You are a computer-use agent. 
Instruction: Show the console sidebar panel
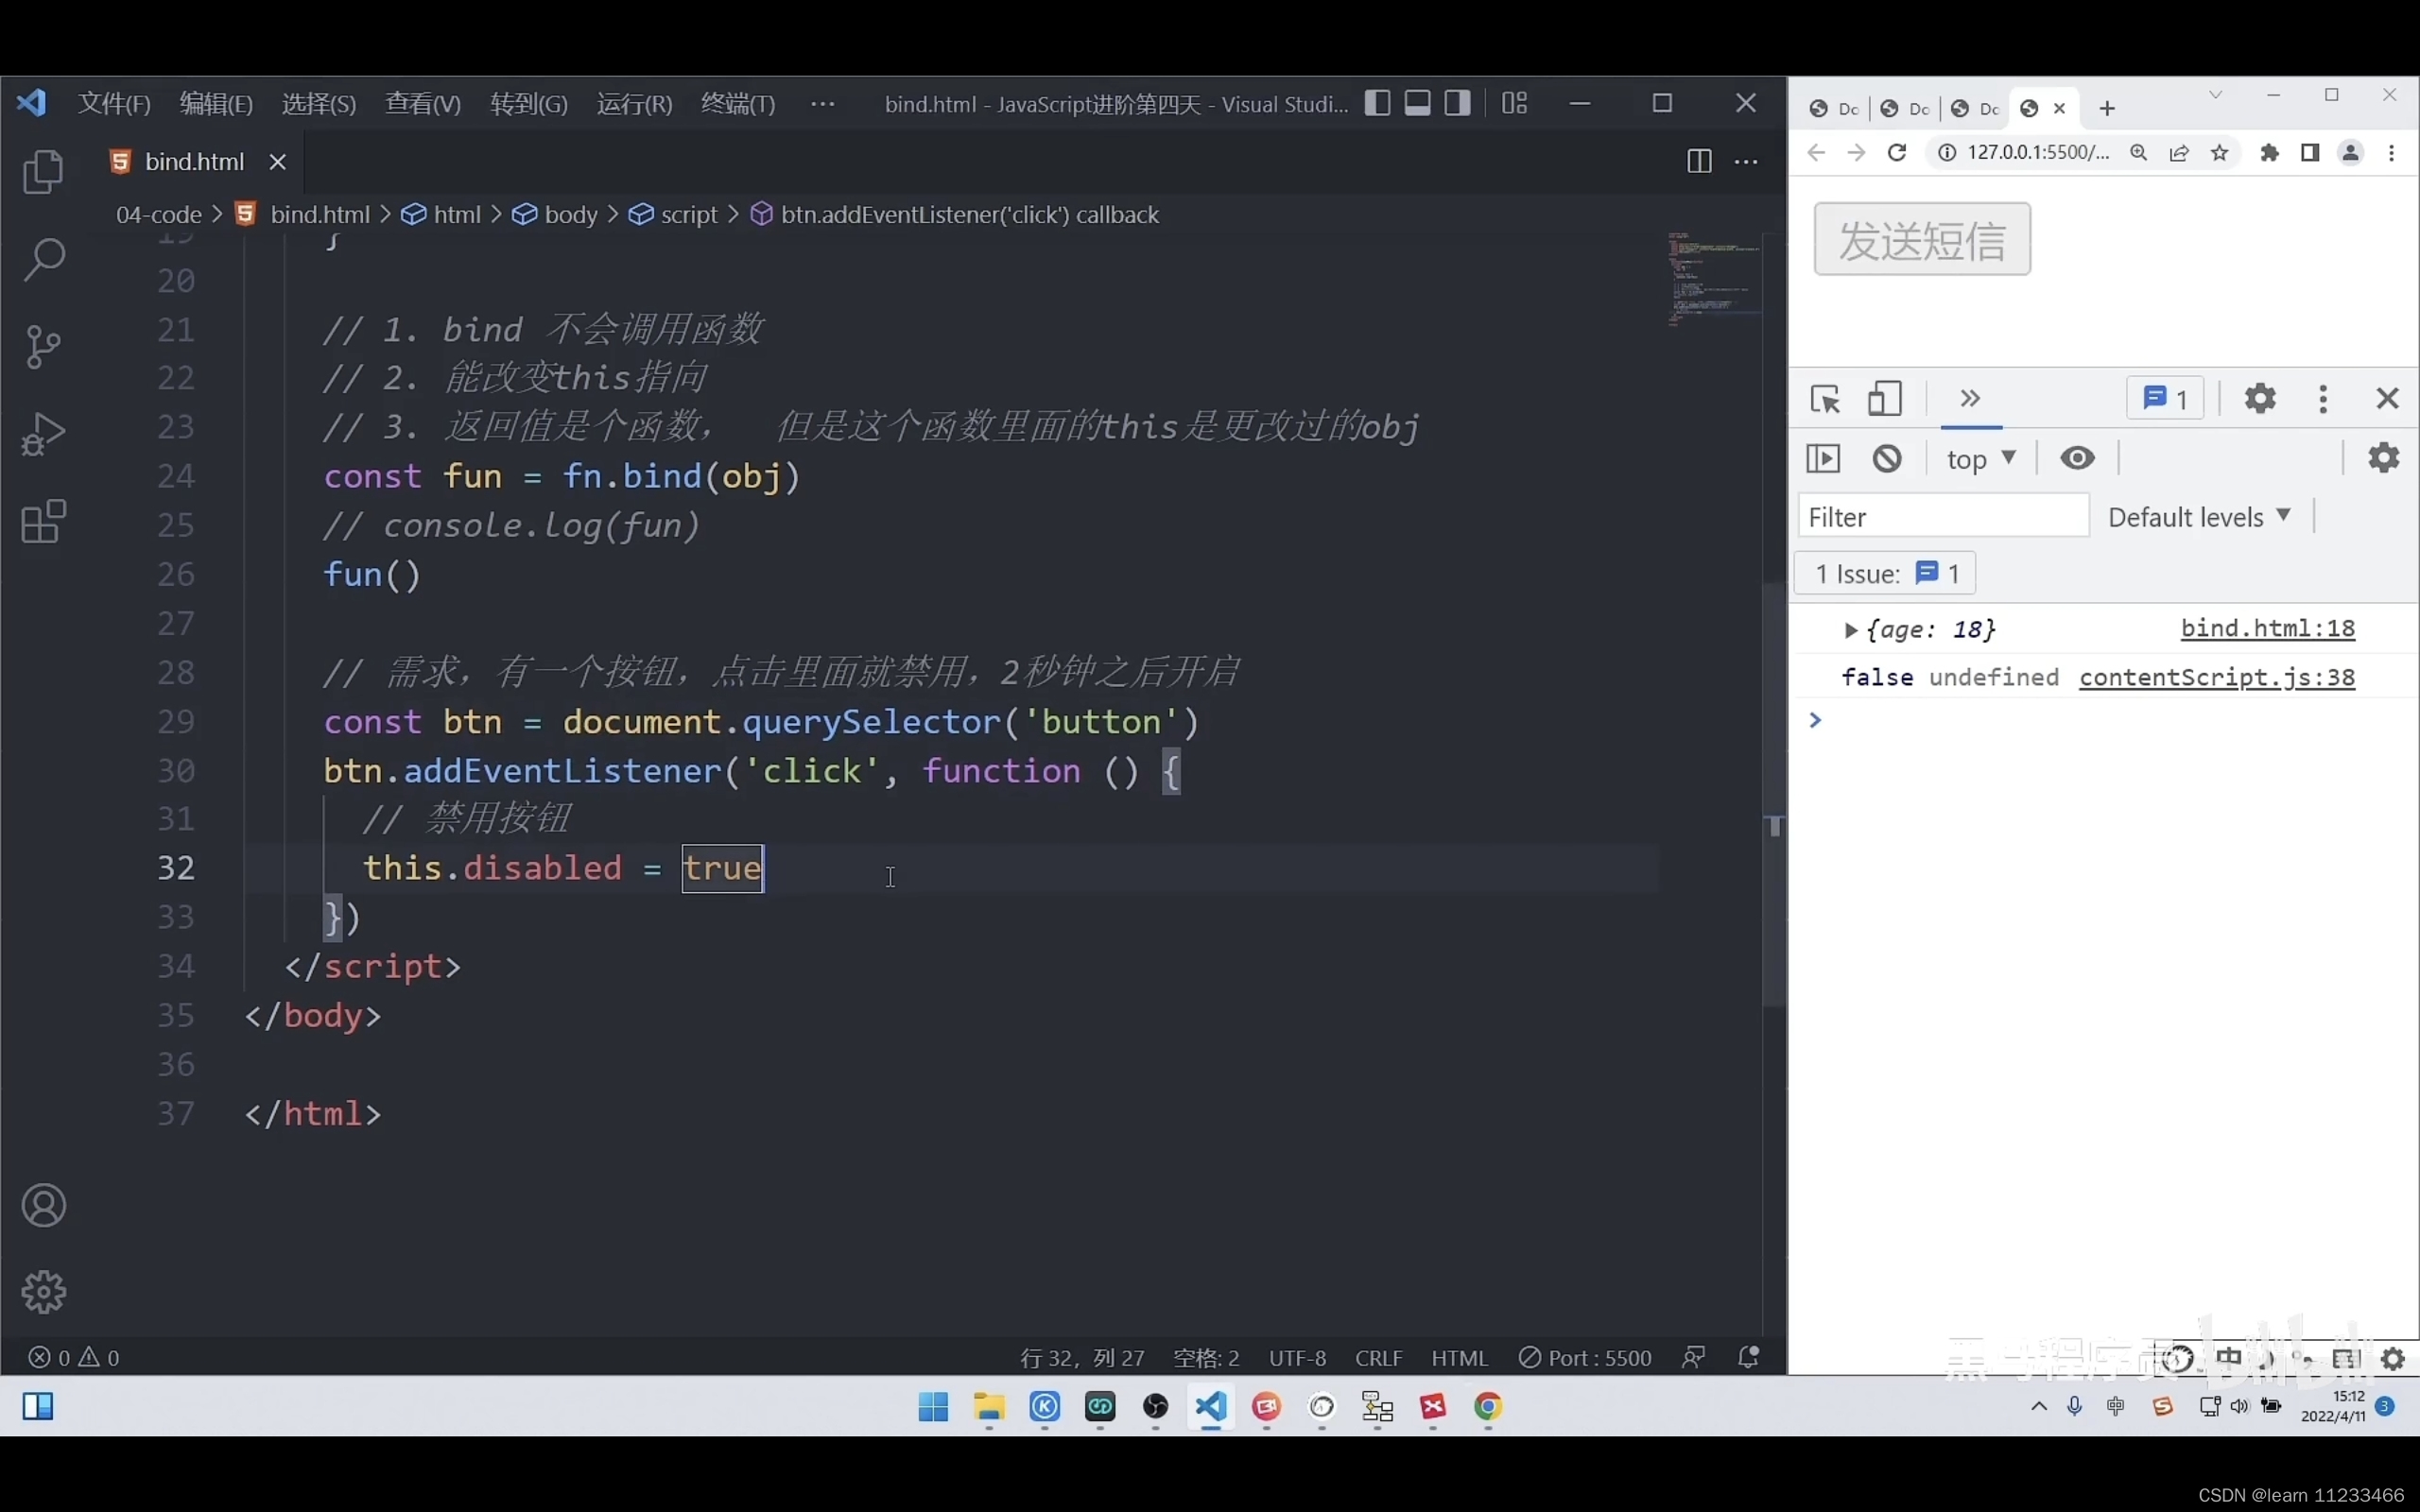tap(1822, 458)
